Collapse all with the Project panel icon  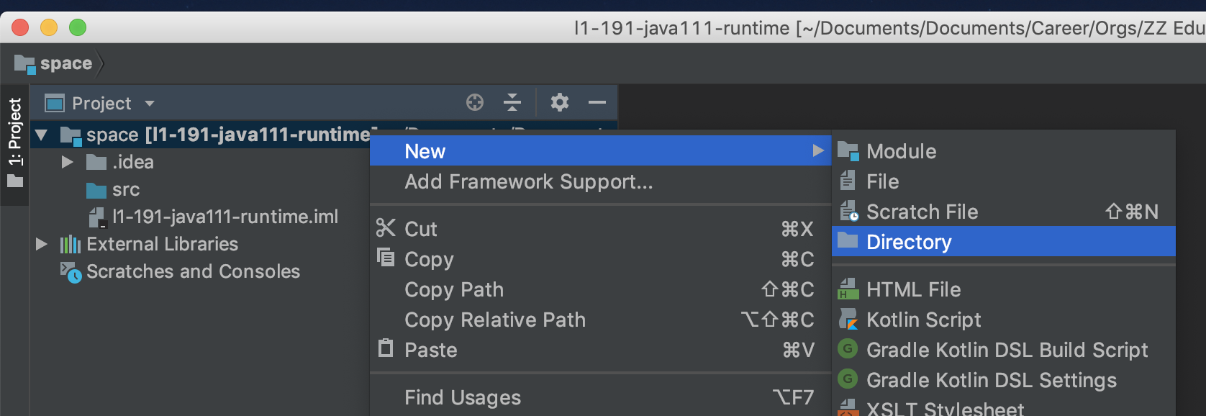(x=512, y=103)
